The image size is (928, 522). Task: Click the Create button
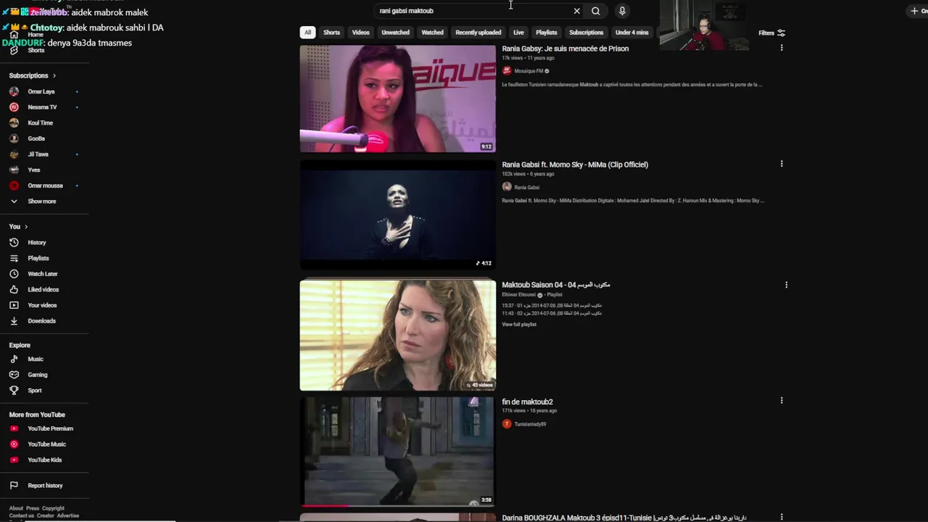[918, 11]
